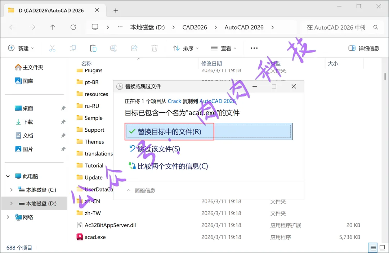The image size is (389, 253).
Task: Collapse the This PC tree node
Action: 8,176
